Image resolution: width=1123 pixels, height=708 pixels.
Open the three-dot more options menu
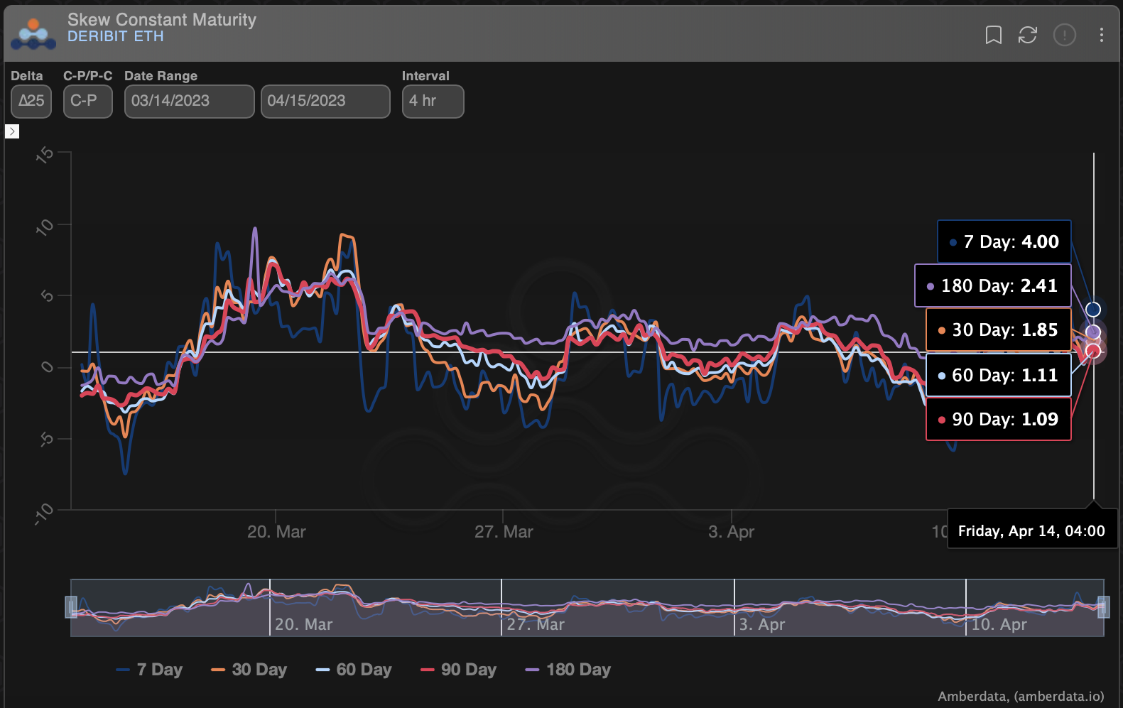pos(1101,35)
